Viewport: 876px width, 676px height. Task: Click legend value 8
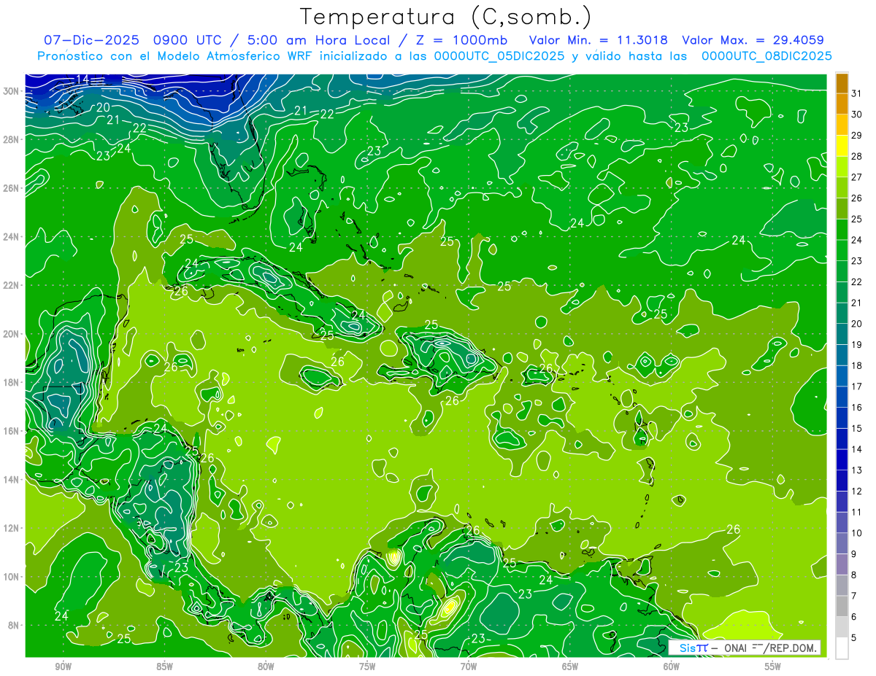pos(853,575)
